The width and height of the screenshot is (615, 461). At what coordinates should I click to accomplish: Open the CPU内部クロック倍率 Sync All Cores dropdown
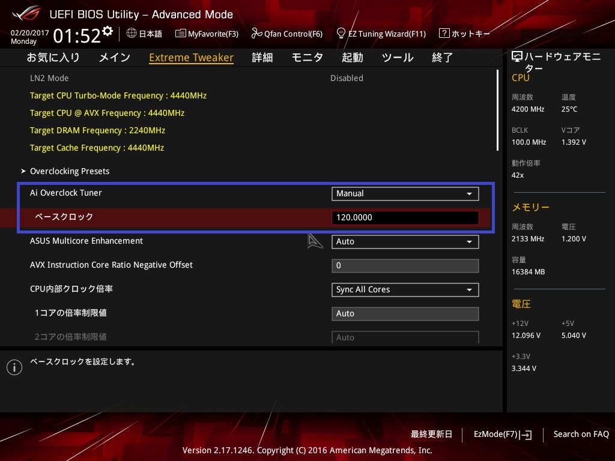click(x=405, y=290)
